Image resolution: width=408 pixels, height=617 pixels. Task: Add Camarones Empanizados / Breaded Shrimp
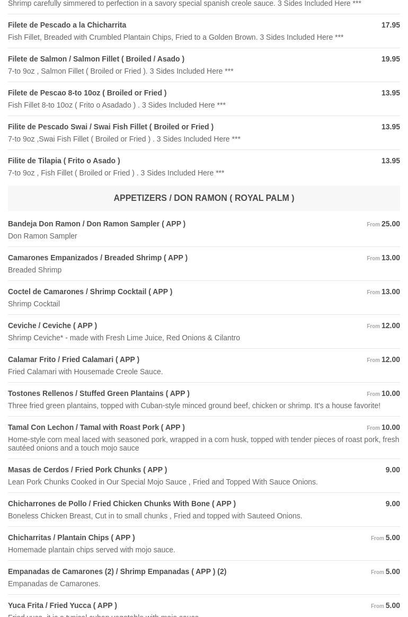(x=97, y=258)
